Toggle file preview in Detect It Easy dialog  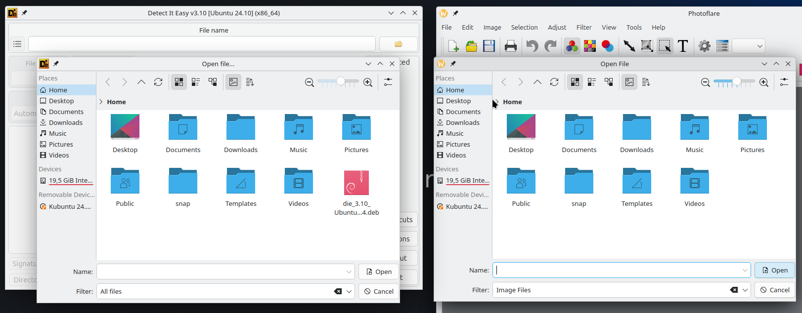click(x=233, y=82)
